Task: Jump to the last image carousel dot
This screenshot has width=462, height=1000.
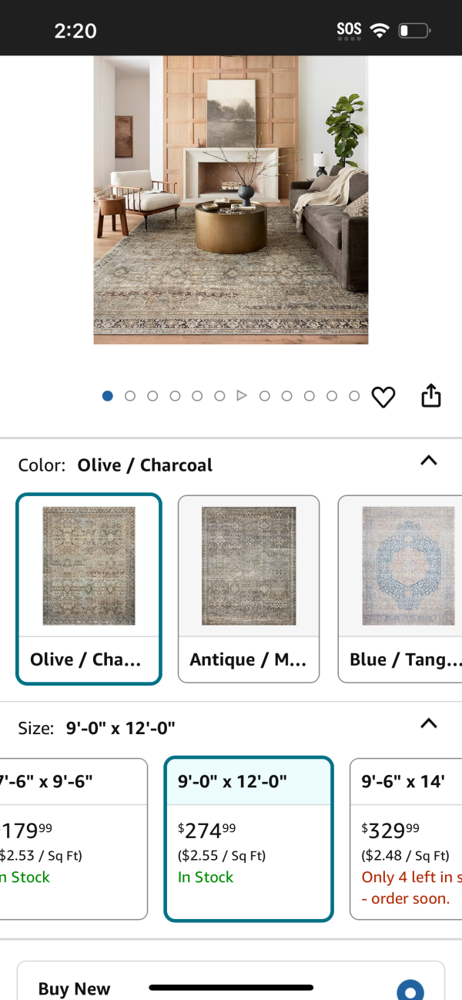Action: [x=354, y=396]
